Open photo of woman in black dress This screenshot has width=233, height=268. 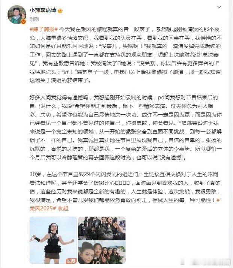53,240
